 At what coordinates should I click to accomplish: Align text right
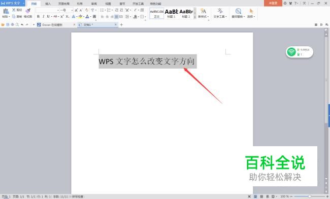(x=112, y=16)
